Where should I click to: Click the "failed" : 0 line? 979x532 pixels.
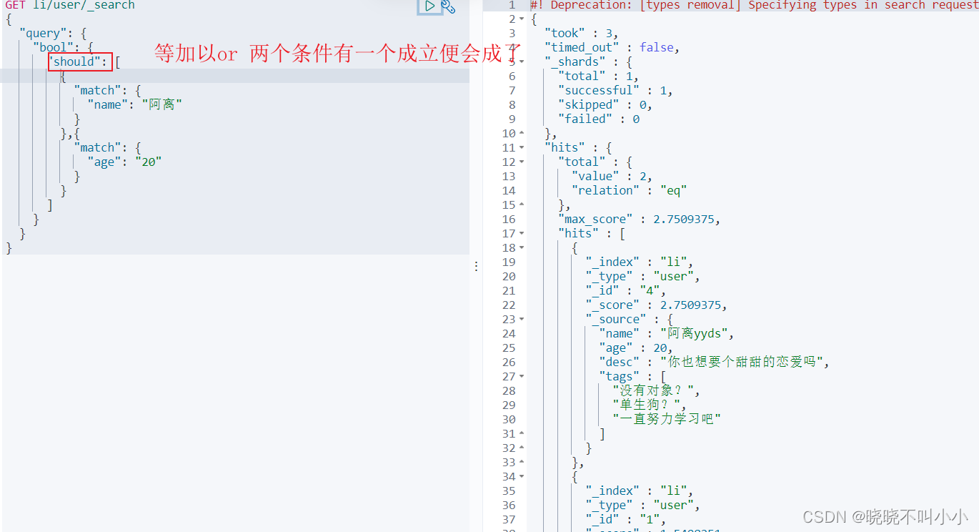598,119
